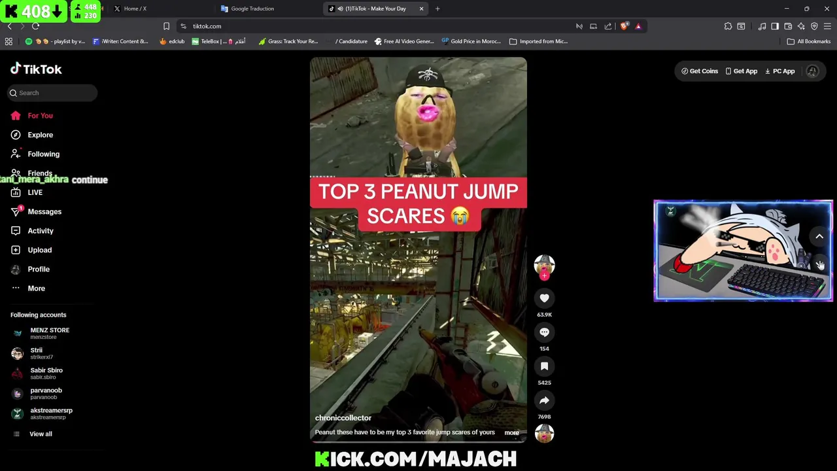Click PC App download button
The image size is (837, 471).
point(780,71)
